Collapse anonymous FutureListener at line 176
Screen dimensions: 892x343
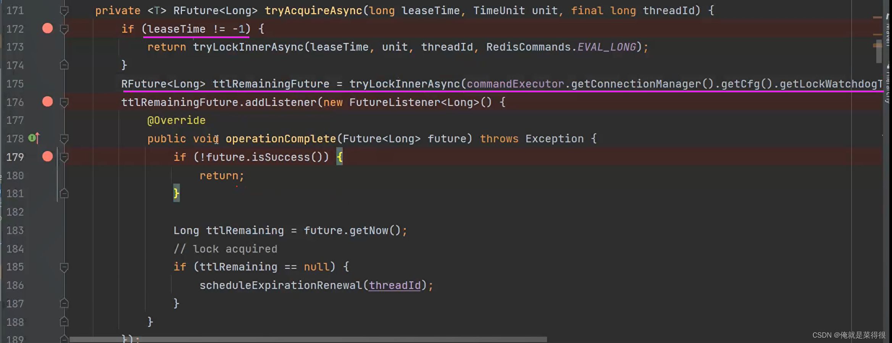[64, 102]
